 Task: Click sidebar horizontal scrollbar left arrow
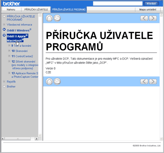pyautogui.click(x=3, y=139)
